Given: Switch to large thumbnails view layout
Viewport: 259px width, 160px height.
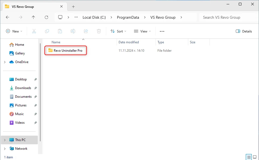Looking at the screenshot, I should [255, 157].
